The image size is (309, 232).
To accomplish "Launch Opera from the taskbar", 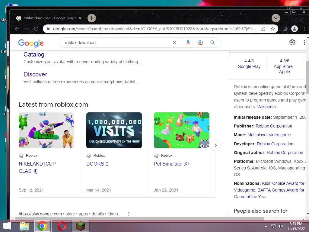I will [62, 226].
